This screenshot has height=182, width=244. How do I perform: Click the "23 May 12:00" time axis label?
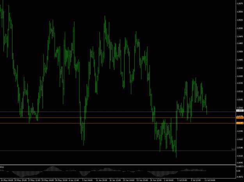(34, 180)
